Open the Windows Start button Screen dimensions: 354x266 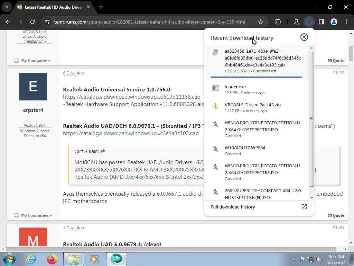9,259
